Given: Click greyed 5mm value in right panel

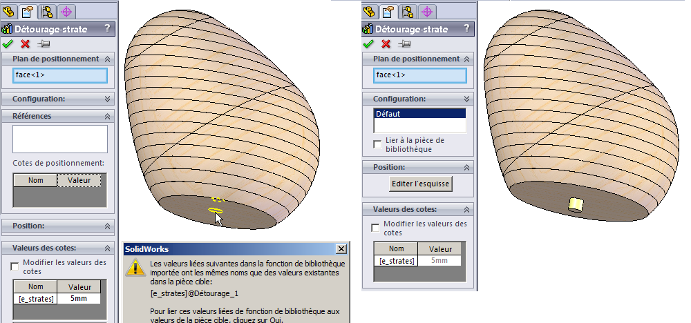Looking at the screenshot, I should pos(439,260).
